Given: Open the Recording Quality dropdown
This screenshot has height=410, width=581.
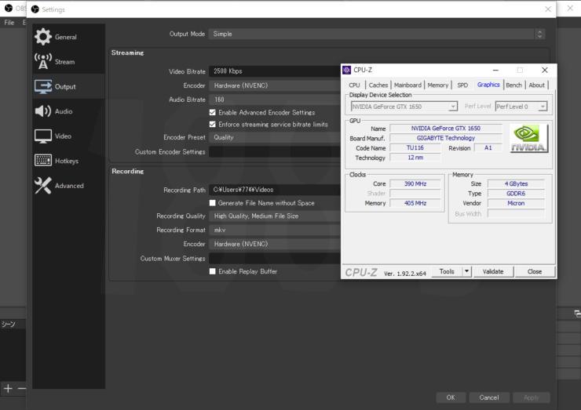Looking at the screenshot, I should point(275,216).
